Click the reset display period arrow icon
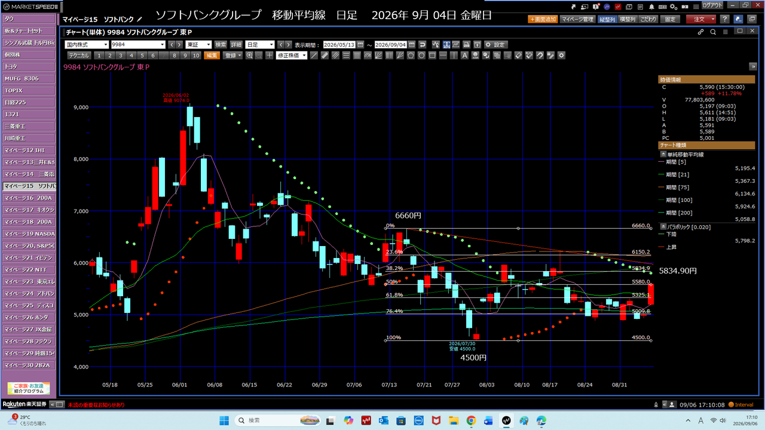The height and width of the screenshot is (430, 765). (x=423, y=45)
